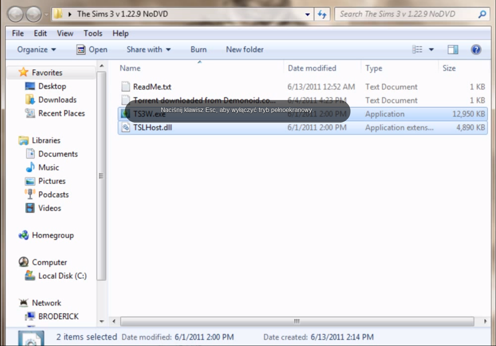Viewport: 496px width, 346px height.
Task: Open the Share with dropdown
Action: [149, 50]
